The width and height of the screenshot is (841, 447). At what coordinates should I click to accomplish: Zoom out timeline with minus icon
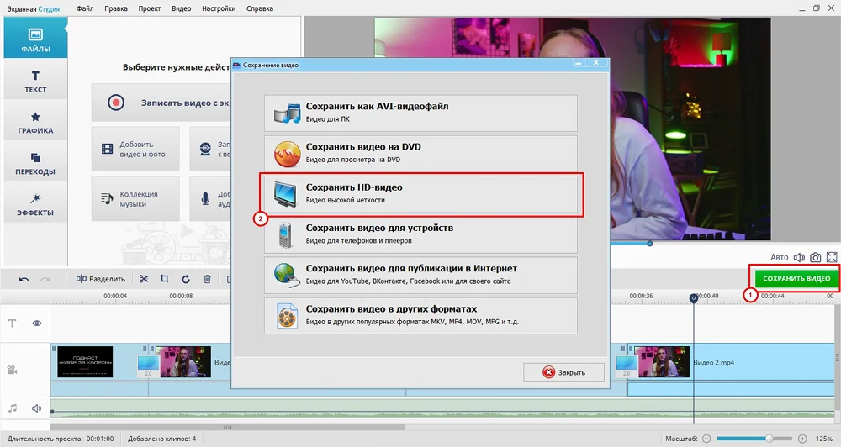706,439
